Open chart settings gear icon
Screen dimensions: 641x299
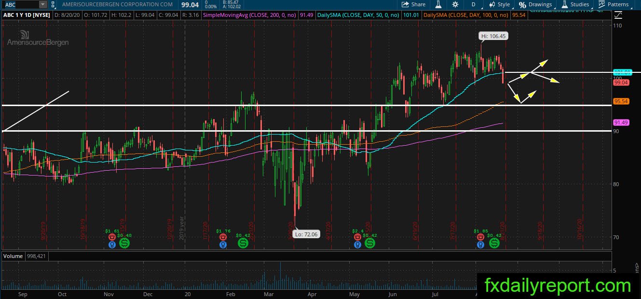pyautogui.click(x=455, y=4)
